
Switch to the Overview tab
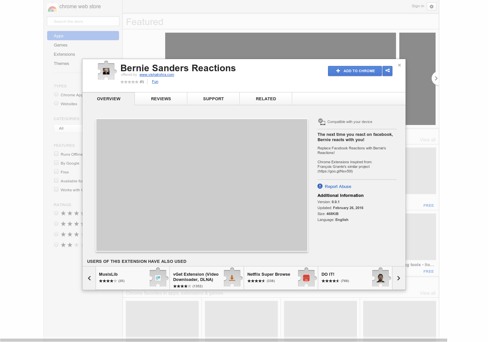point(108,99)
